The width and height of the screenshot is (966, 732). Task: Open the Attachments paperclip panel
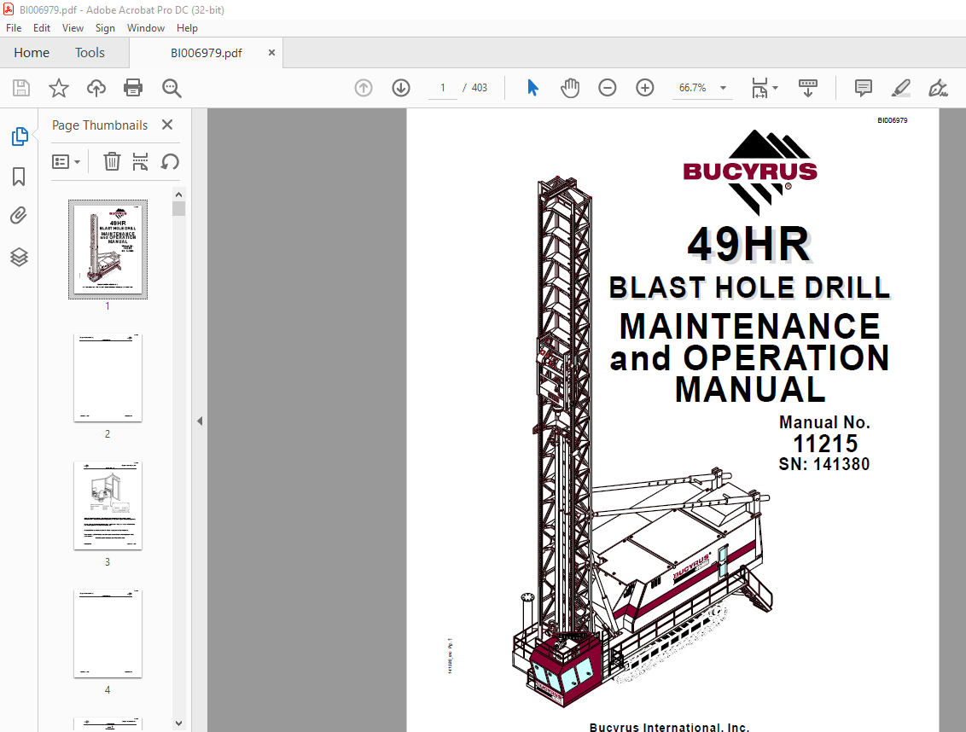coord(19,216)
